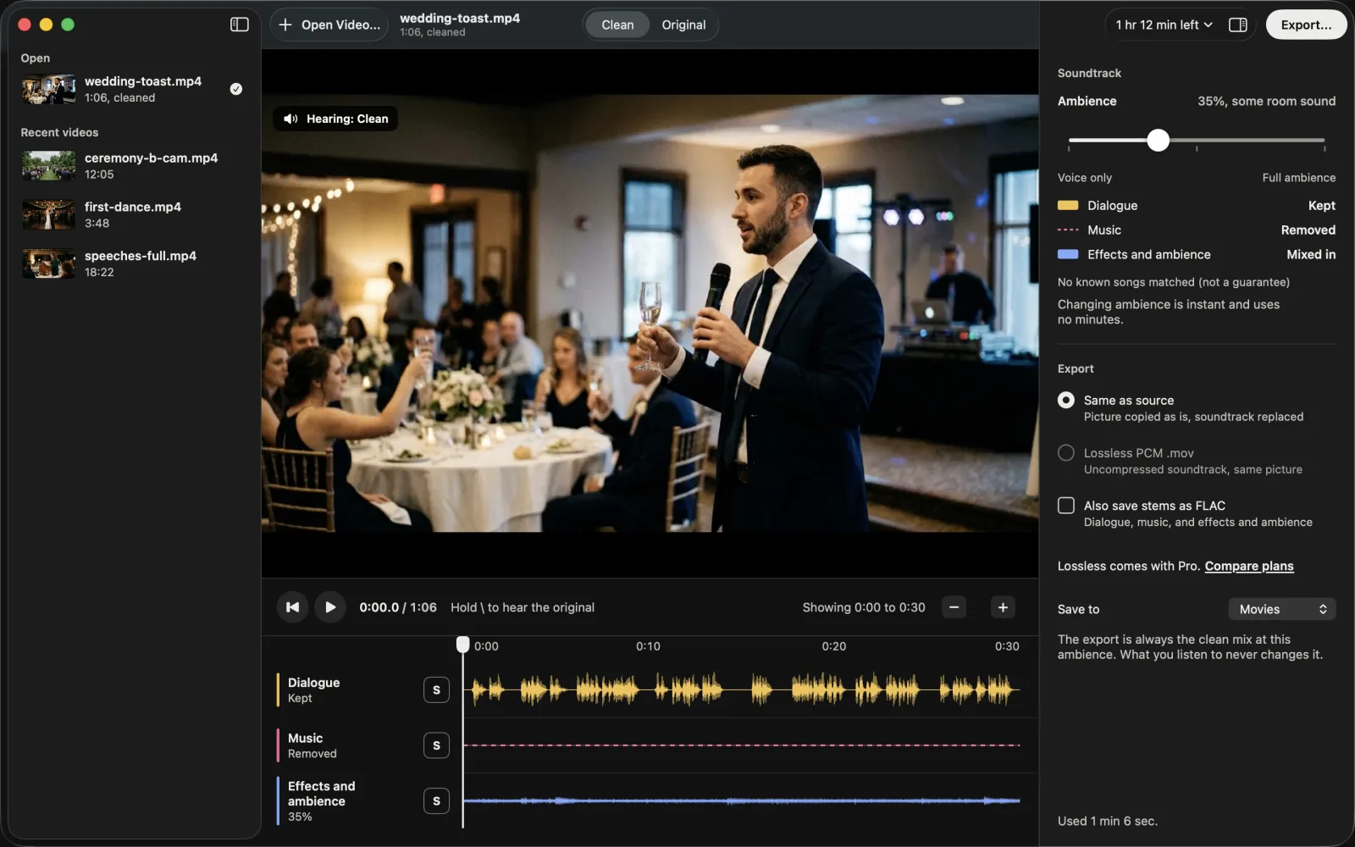Click the blue Effects and ambience swatch
This screenshot has width=1355, height=847.
(x=1068, y=254)
